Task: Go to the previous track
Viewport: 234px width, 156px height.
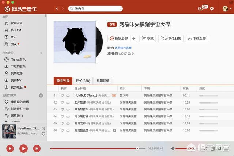Action: point(10,148)
